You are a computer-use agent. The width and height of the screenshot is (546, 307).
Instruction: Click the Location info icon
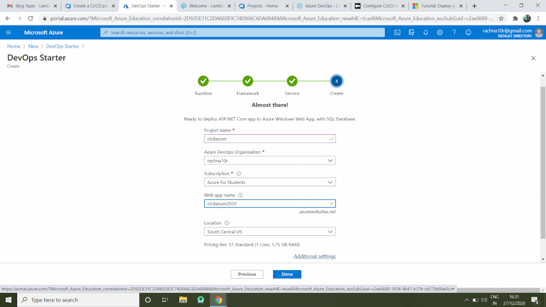pos(226,223)
